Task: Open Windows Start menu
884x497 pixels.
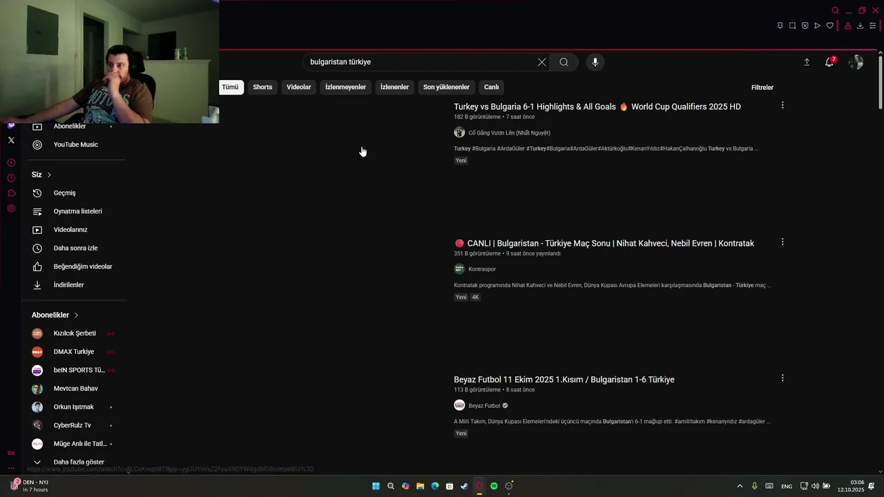Action: pyautogui.click(x=376, y=486)
